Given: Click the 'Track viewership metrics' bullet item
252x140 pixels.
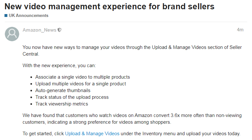Looking at the screenshot, I should pos(61,104).
